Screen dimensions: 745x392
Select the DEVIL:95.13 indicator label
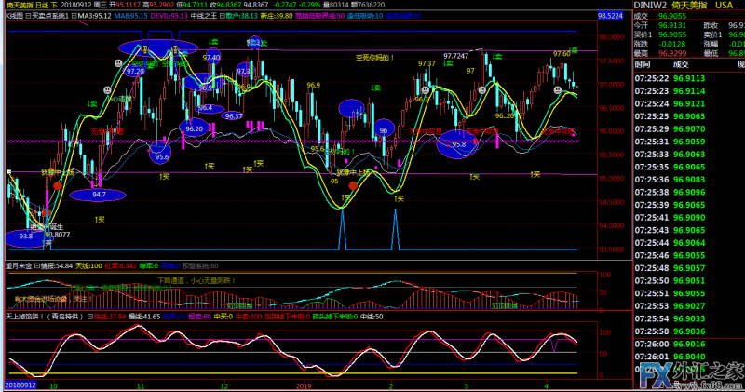coord(169,16)
